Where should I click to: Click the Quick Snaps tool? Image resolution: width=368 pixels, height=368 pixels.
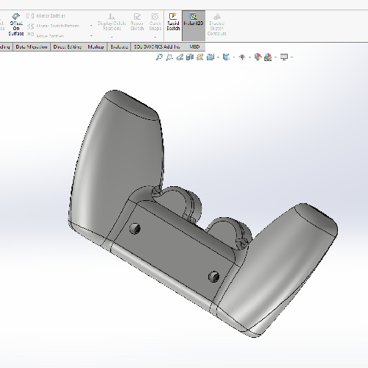155,22
